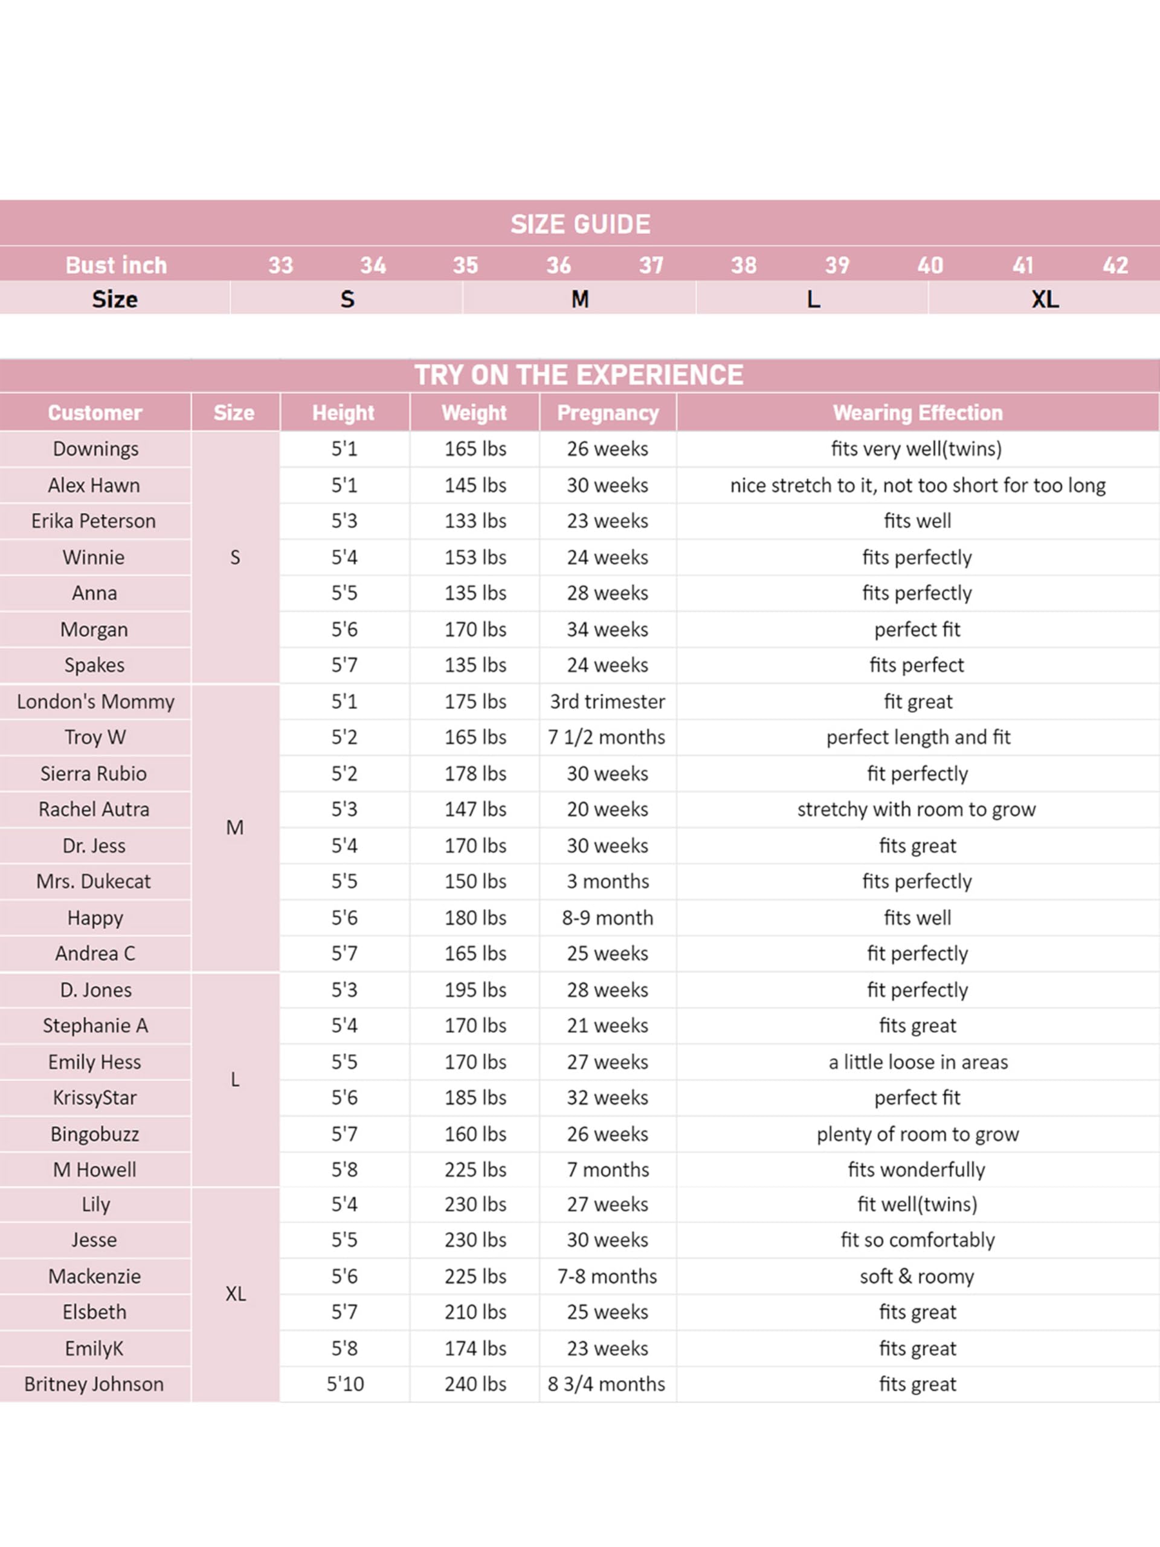Click size XL in the size guide
This screenshot has height=1547, width=1160.
click(1045, 299)
